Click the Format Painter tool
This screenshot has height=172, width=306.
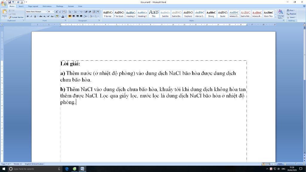tap(16, 17)
